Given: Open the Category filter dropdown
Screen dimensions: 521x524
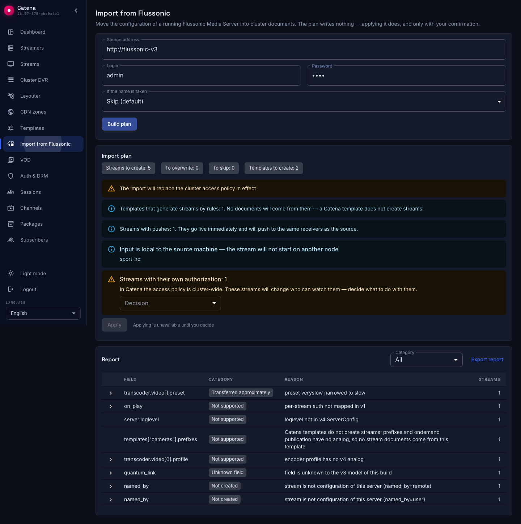Looking at the screenshot, I should tap(427, 360).
